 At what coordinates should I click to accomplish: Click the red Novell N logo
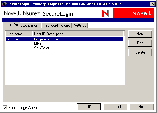click(106, 13)
